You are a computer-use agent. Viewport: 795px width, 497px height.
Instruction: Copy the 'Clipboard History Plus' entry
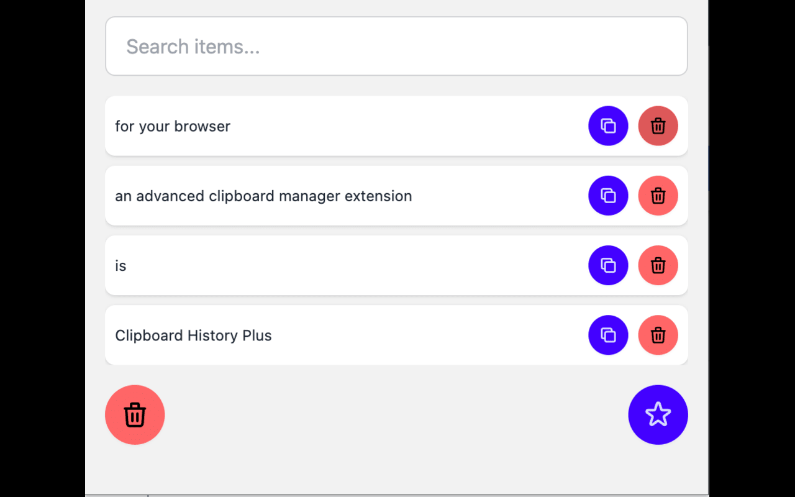(608, 335)
